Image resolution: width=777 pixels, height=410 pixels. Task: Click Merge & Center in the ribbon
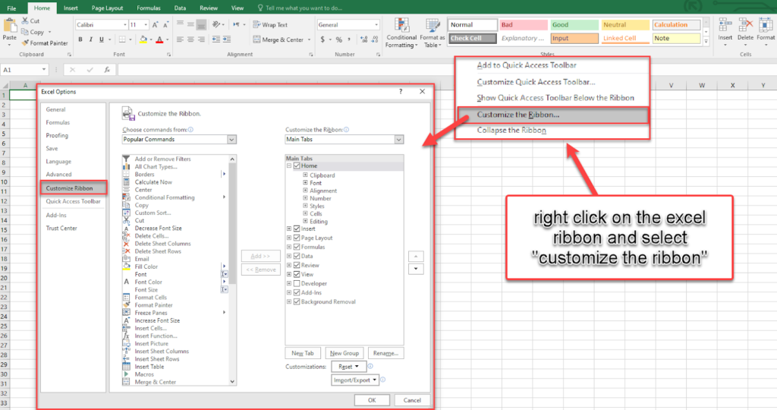click(278, 39)
